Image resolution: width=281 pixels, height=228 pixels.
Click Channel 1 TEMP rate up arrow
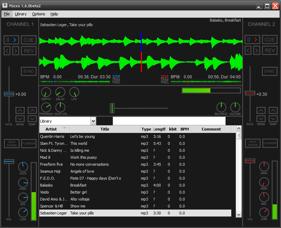pyautogui.click(x=32, y=110)
